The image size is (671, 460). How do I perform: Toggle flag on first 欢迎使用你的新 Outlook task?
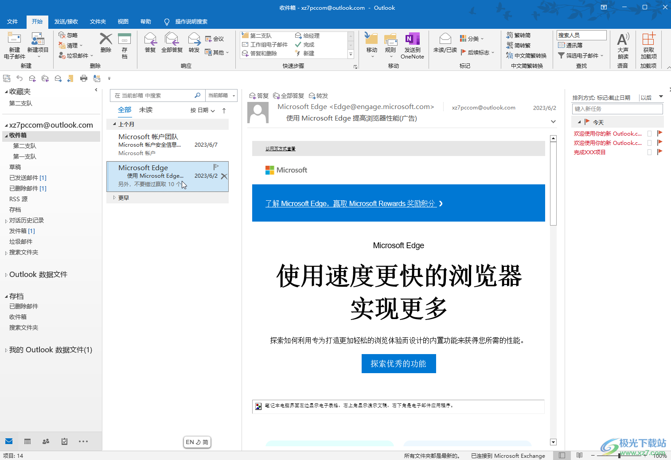(x=659, y=133)
